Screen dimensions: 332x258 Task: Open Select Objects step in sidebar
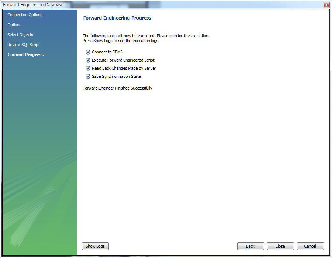pos(20,35)
